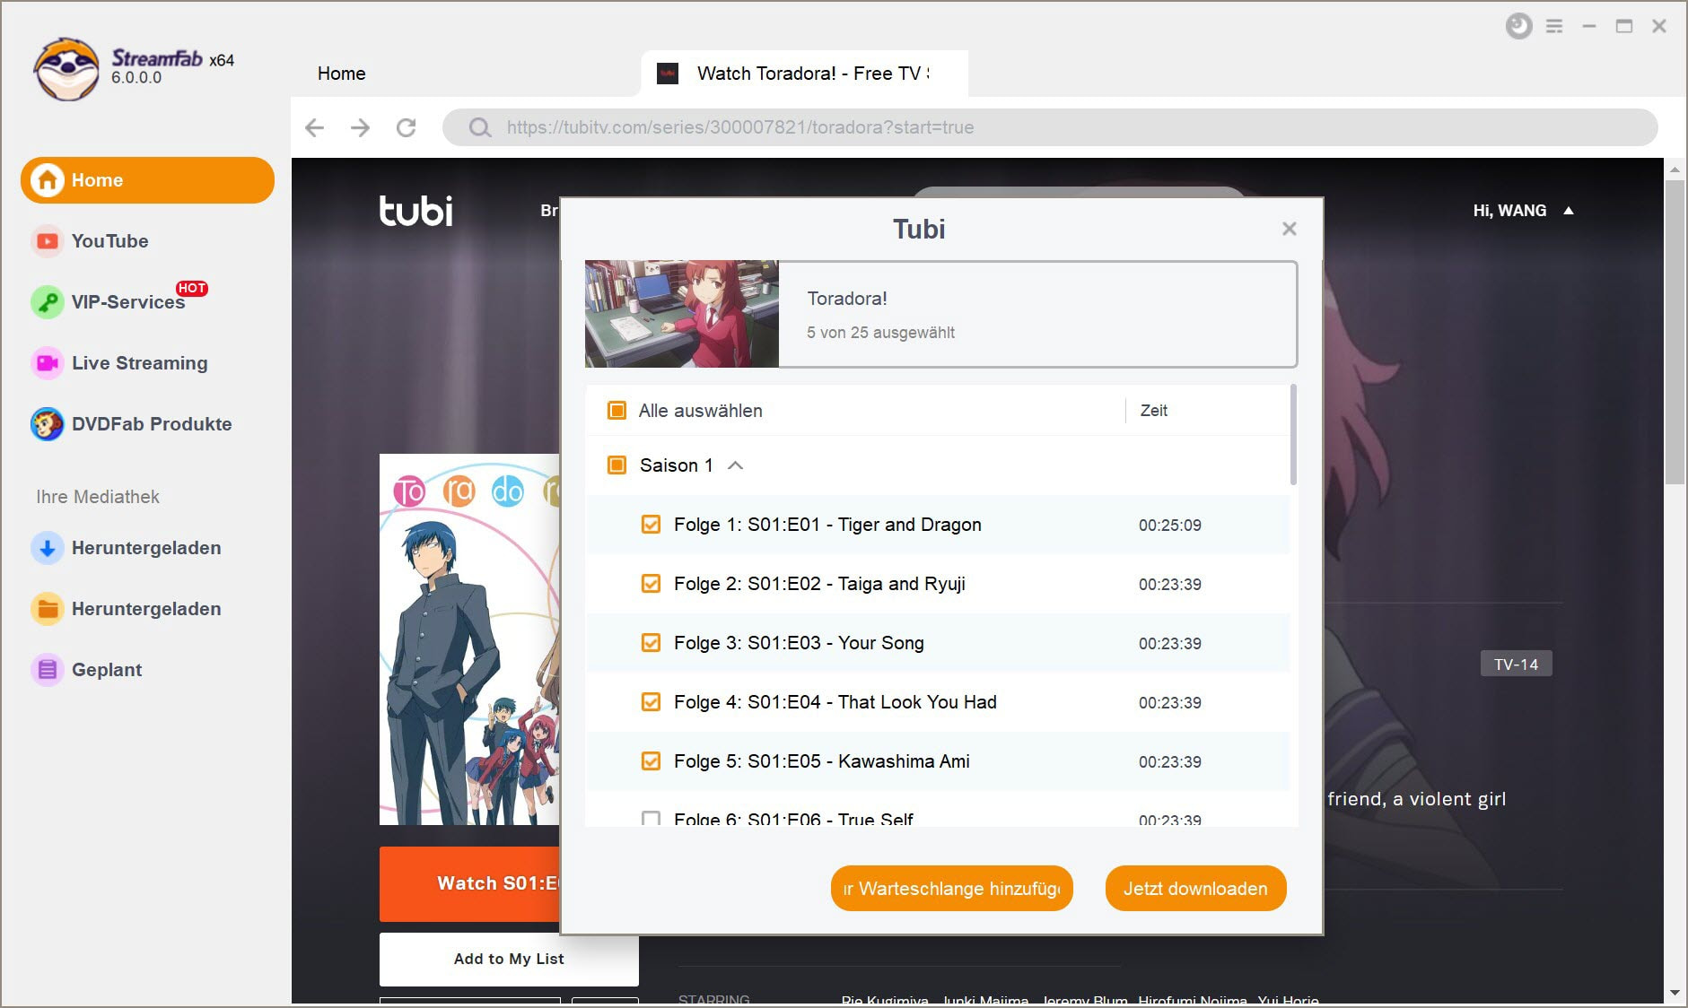Toggle the Alle auswählen checkbox
The height and width of the screenshot is (1008, 1688).
617,411
